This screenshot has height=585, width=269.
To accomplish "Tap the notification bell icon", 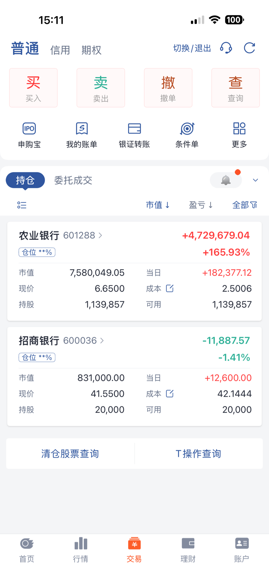I will coord(226,180).
